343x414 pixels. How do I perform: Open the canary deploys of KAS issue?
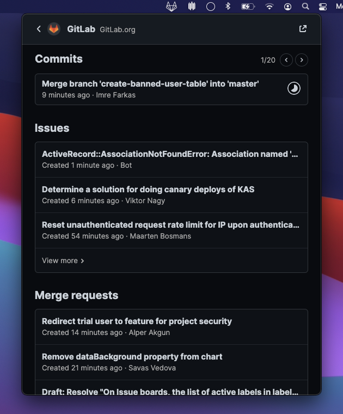point(171,195)
